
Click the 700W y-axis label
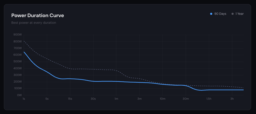tap(18, 48)
